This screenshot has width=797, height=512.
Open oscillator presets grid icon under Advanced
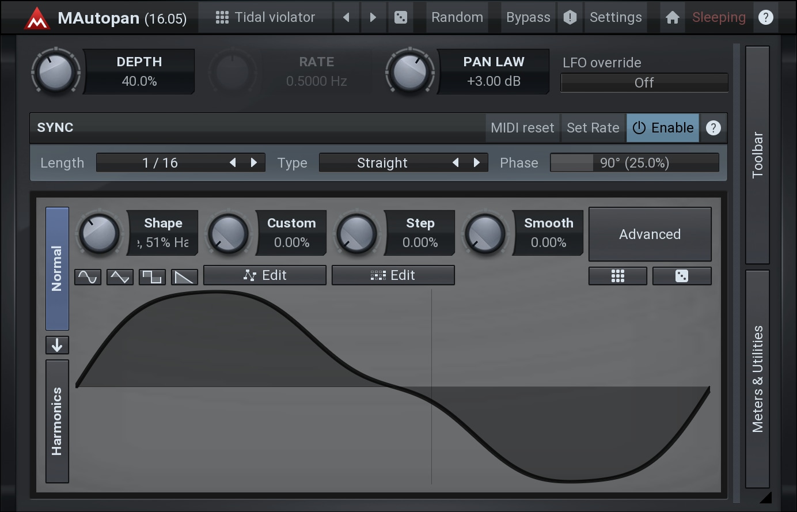[x=618, y=276]
